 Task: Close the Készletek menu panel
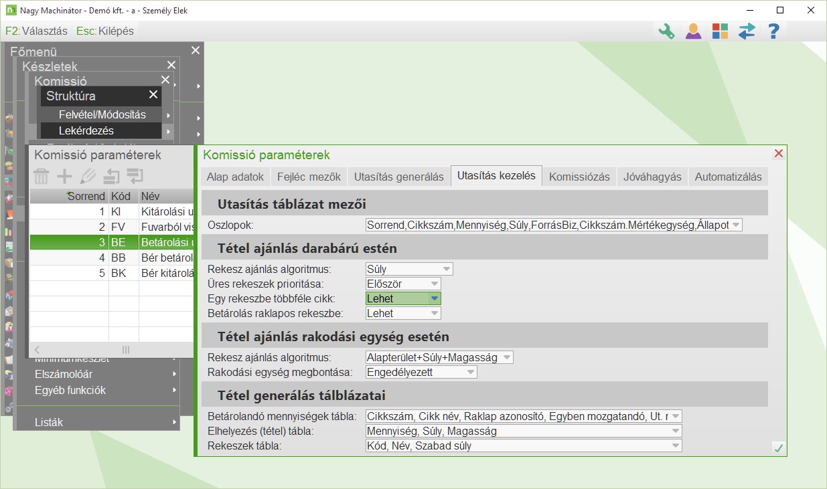(171, 65)
